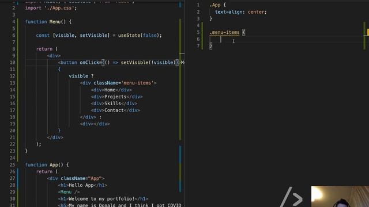Click line number 13 in the left gutter
The height and width of the screenshot is (207, 369).
point(12,83)
